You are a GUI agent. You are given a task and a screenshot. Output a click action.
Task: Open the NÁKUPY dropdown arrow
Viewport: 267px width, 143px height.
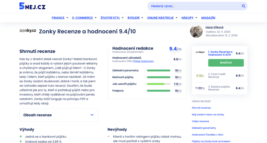(196, 18)
